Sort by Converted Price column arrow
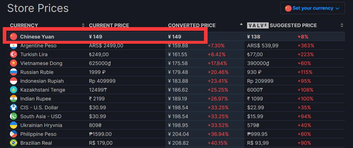Image resolution: width=353 pixels, height=148 pixels. 241,24
